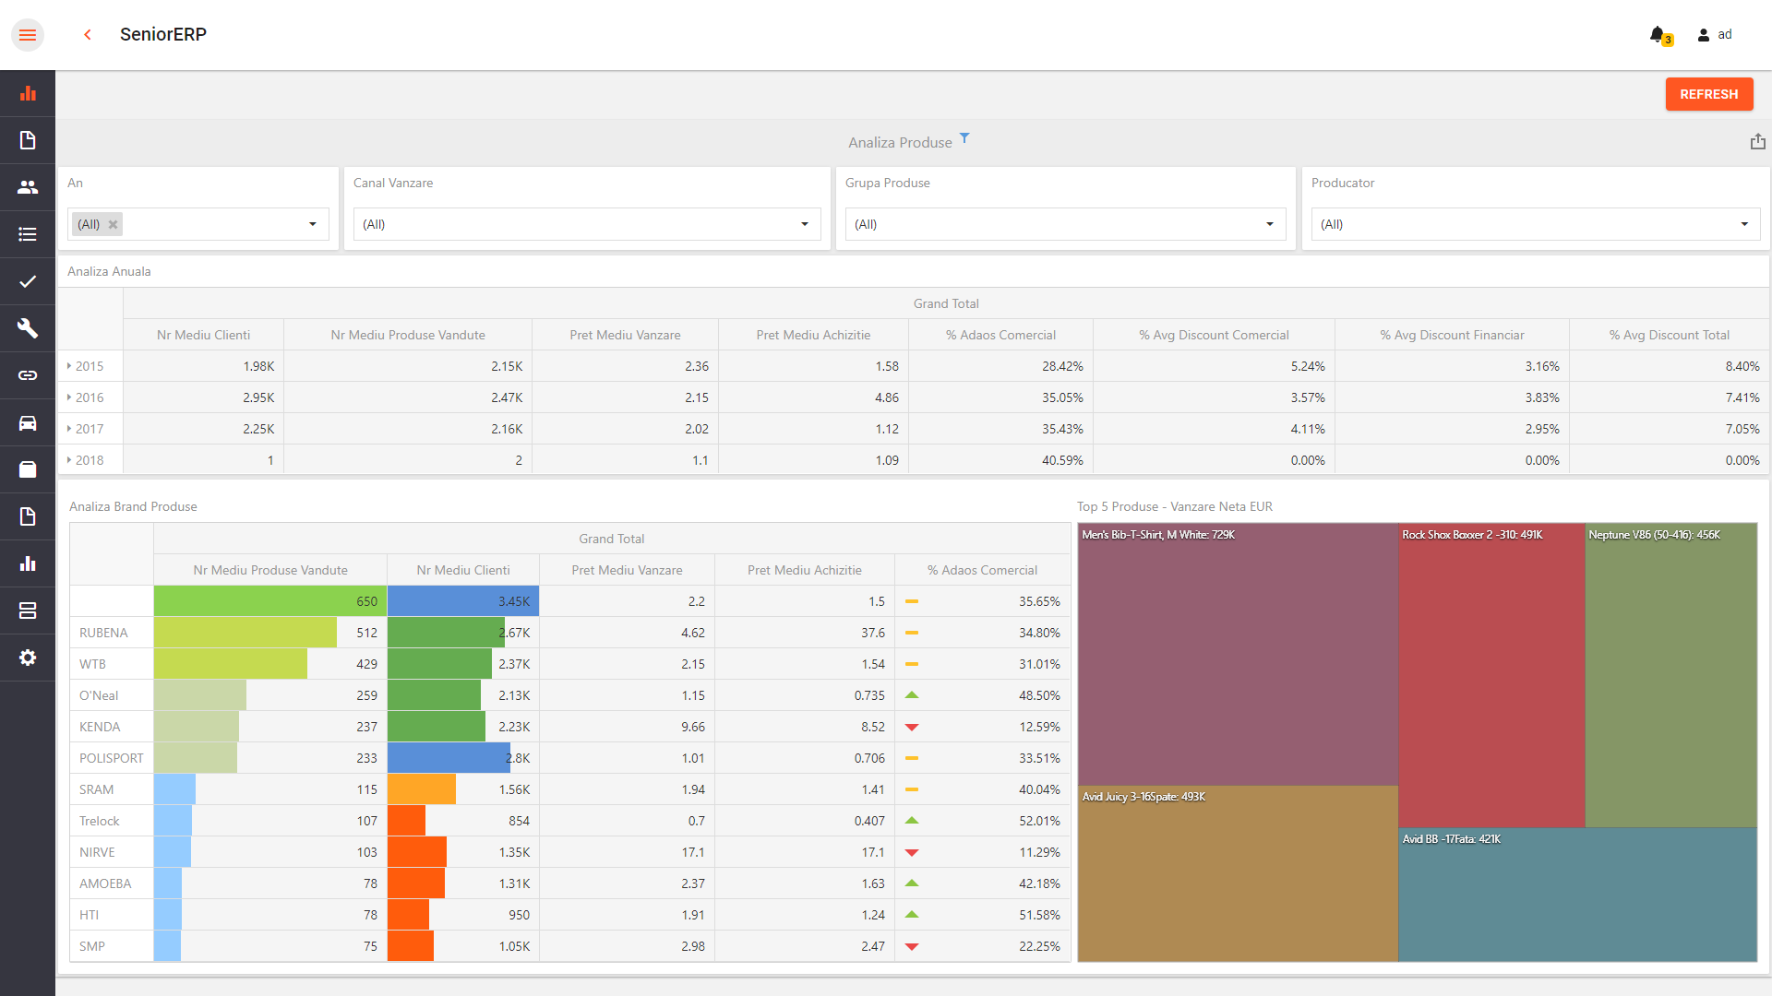This screenshot has height=996, width=1772.
Task: Expand the 2015 row
Action: pyautogui.click(x=69, y=366)
